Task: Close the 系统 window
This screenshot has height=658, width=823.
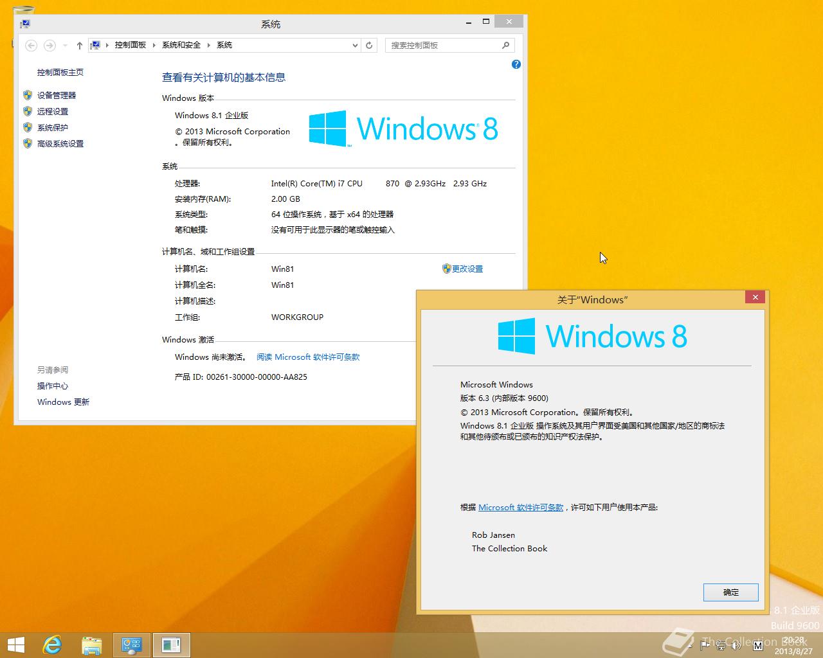Action: coord(509,22)
